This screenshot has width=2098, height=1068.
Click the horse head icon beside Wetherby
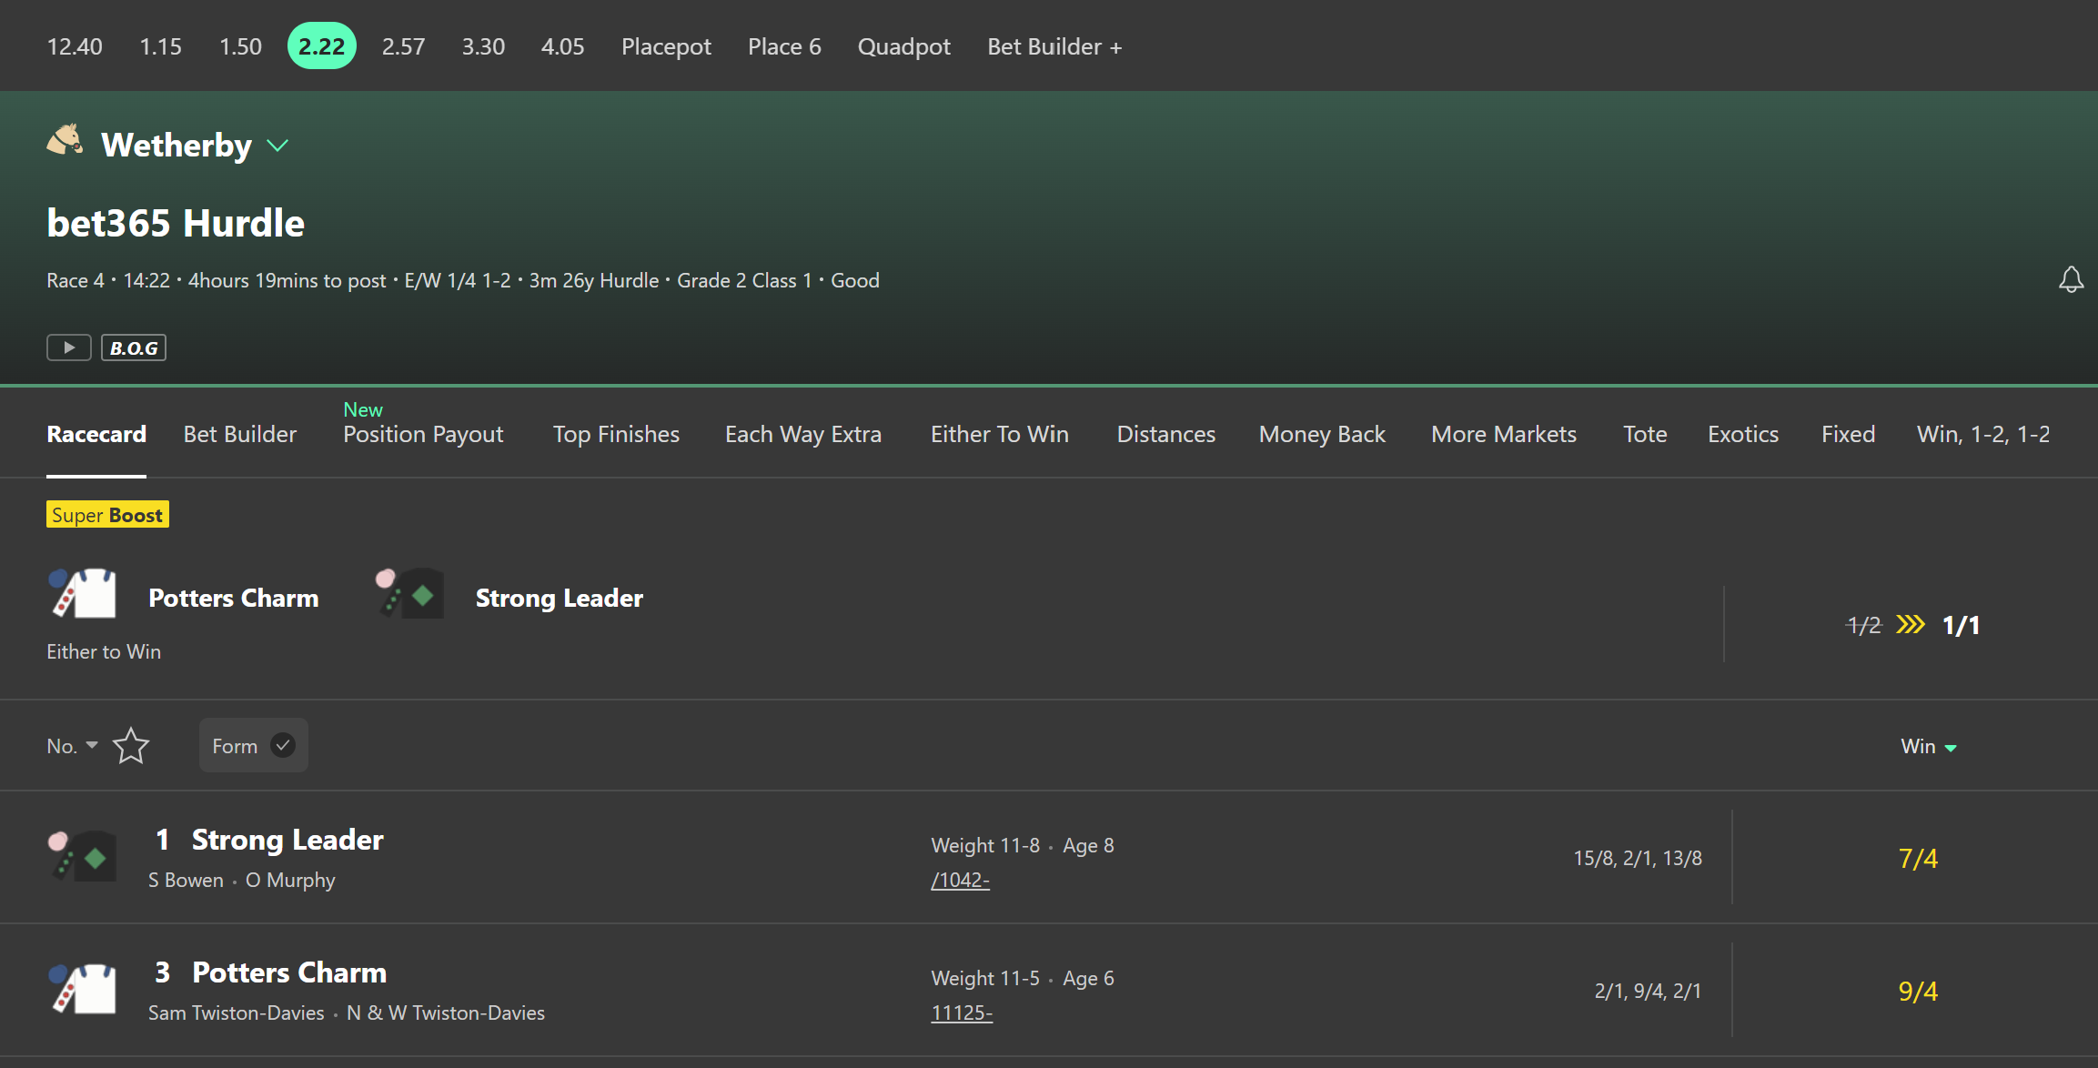click(x=65, y=141)
